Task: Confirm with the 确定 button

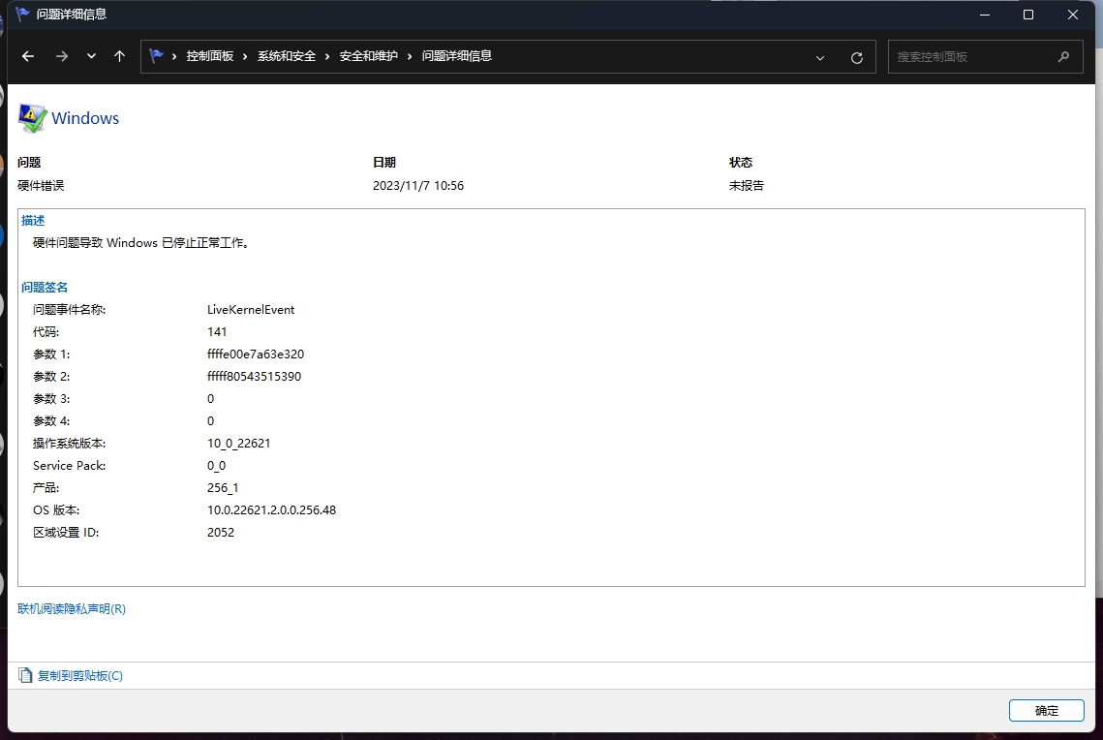Action: [x=1047, y=710]
